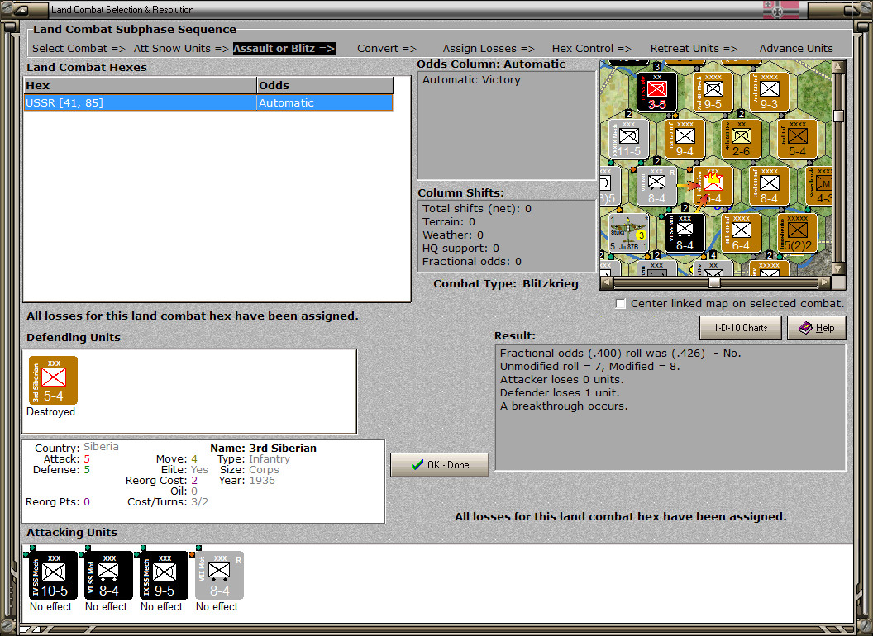Select the Advance Units subphase
873x636 pixels.
pos(796,49)
